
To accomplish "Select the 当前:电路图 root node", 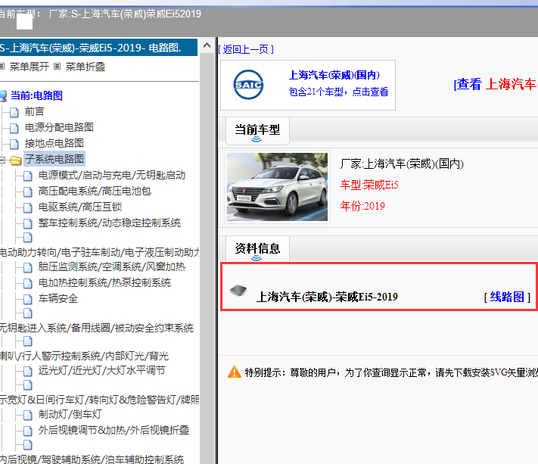I will coord(36,95).
